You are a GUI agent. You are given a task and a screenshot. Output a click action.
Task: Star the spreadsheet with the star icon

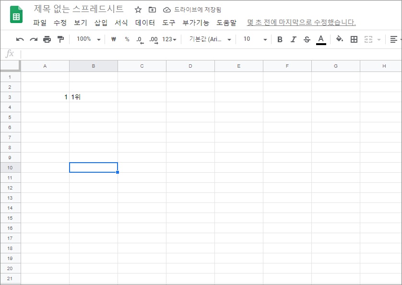138,10
